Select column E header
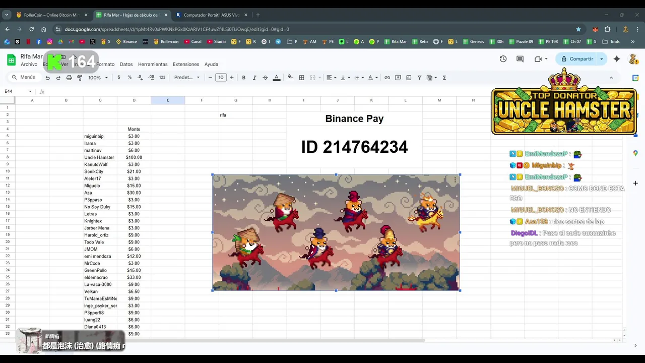The image size is (645, 363). [168, 100]
